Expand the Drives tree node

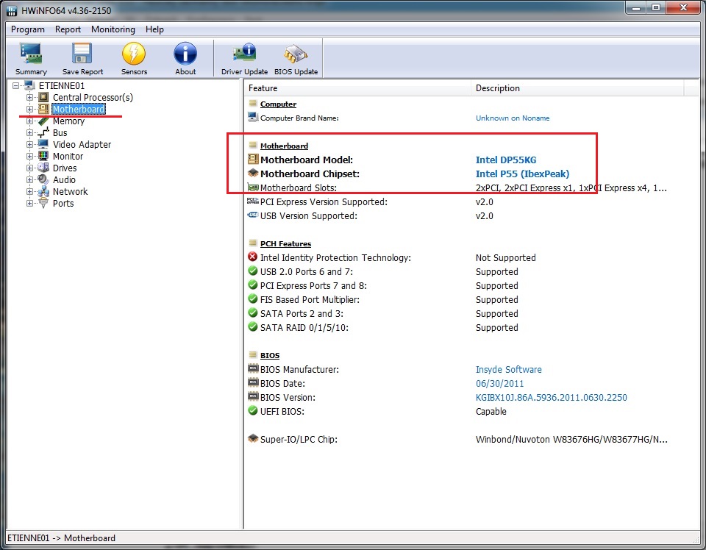click(29, 168)
